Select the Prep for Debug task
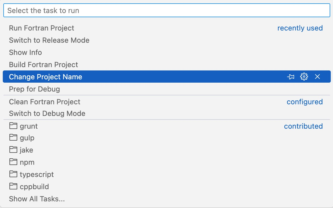Viewport: 333px width, 208px height. tap(34, 89)
